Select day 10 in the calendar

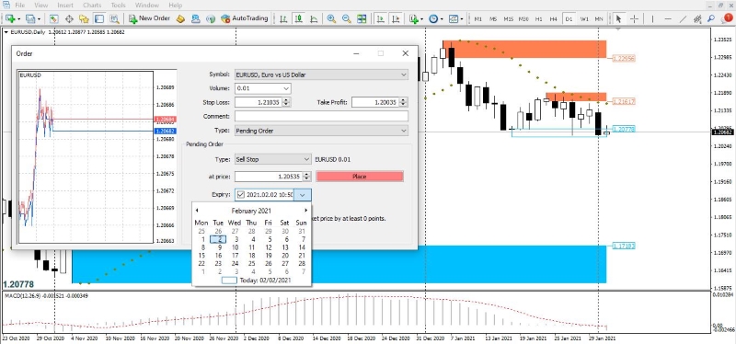pos(235,247)
